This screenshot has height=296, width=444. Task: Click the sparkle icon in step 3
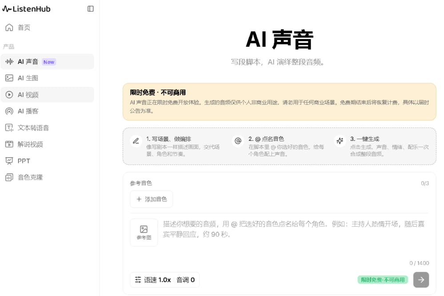340,140
